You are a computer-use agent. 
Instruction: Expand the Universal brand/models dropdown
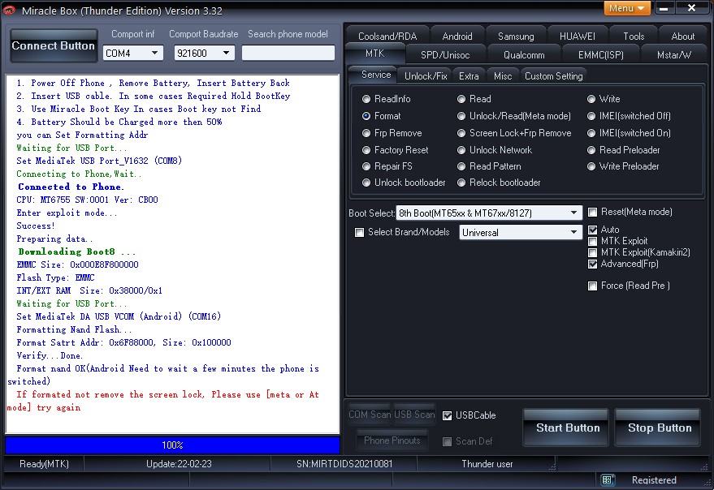pos(521,232)
